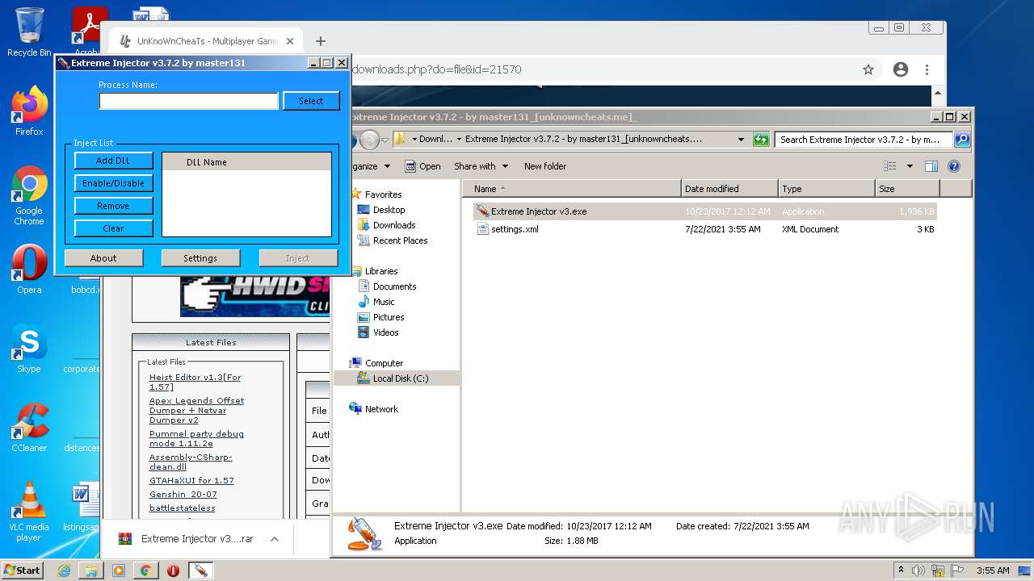Bookmark page with Chrome star icon
This screenshot has height=581, width=1034.
point(868,69)
